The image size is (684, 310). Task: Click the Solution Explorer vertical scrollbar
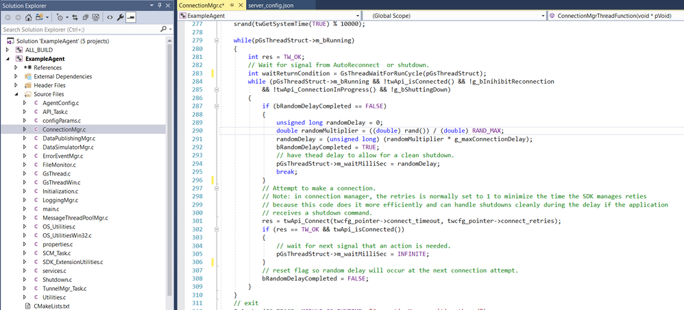[x=170, y=166]
